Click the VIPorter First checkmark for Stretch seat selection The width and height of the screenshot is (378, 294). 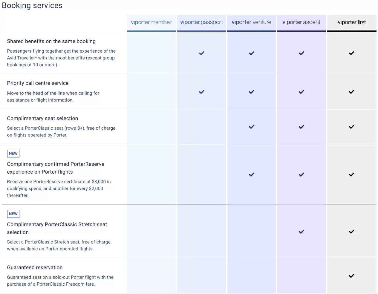[351, 232]
